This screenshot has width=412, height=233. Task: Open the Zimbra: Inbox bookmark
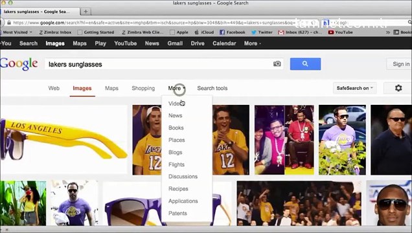[x=55, y=32]
